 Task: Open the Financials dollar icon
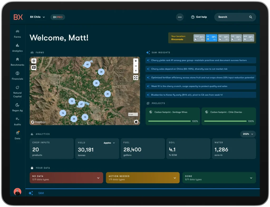coord(17,73)
